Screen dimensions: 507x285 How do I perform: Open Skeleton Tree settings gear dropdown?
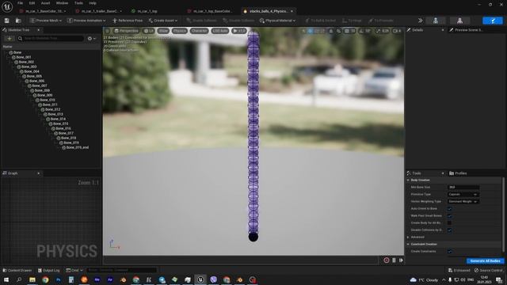click(x=92, y=38)
